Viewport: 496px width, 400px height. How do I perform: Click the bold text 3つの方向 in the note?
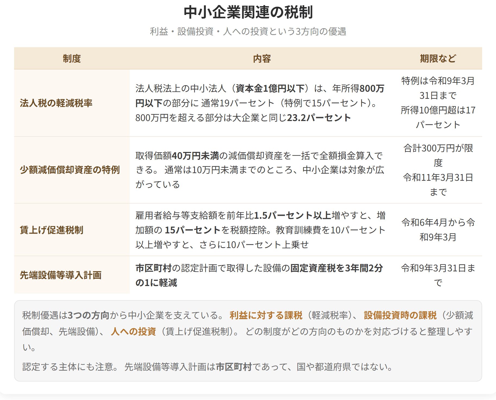click(x=89, y=315)
